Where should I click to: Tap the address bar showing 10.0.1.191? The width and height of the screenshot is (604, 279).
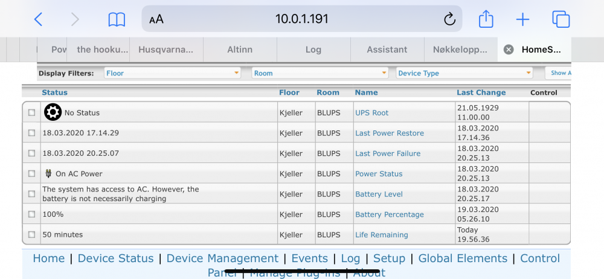tap(301, 19)
